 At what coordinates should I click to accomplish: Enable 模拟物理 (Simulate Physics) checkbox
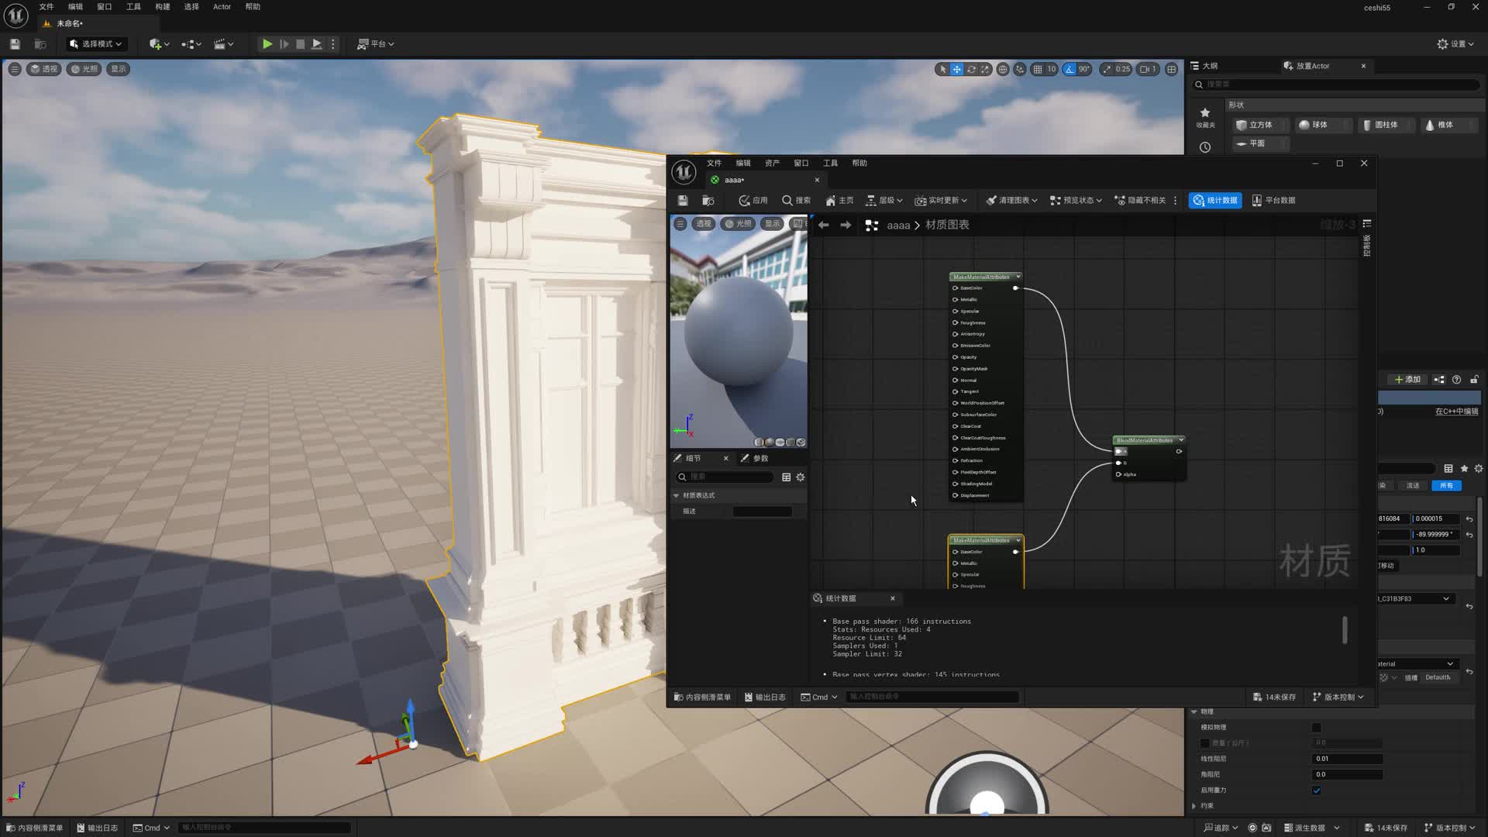pyautogui.click(x=1316, y=728)
